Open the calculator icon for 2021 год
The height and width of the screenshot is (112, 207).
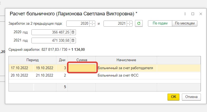pos(73,40)
